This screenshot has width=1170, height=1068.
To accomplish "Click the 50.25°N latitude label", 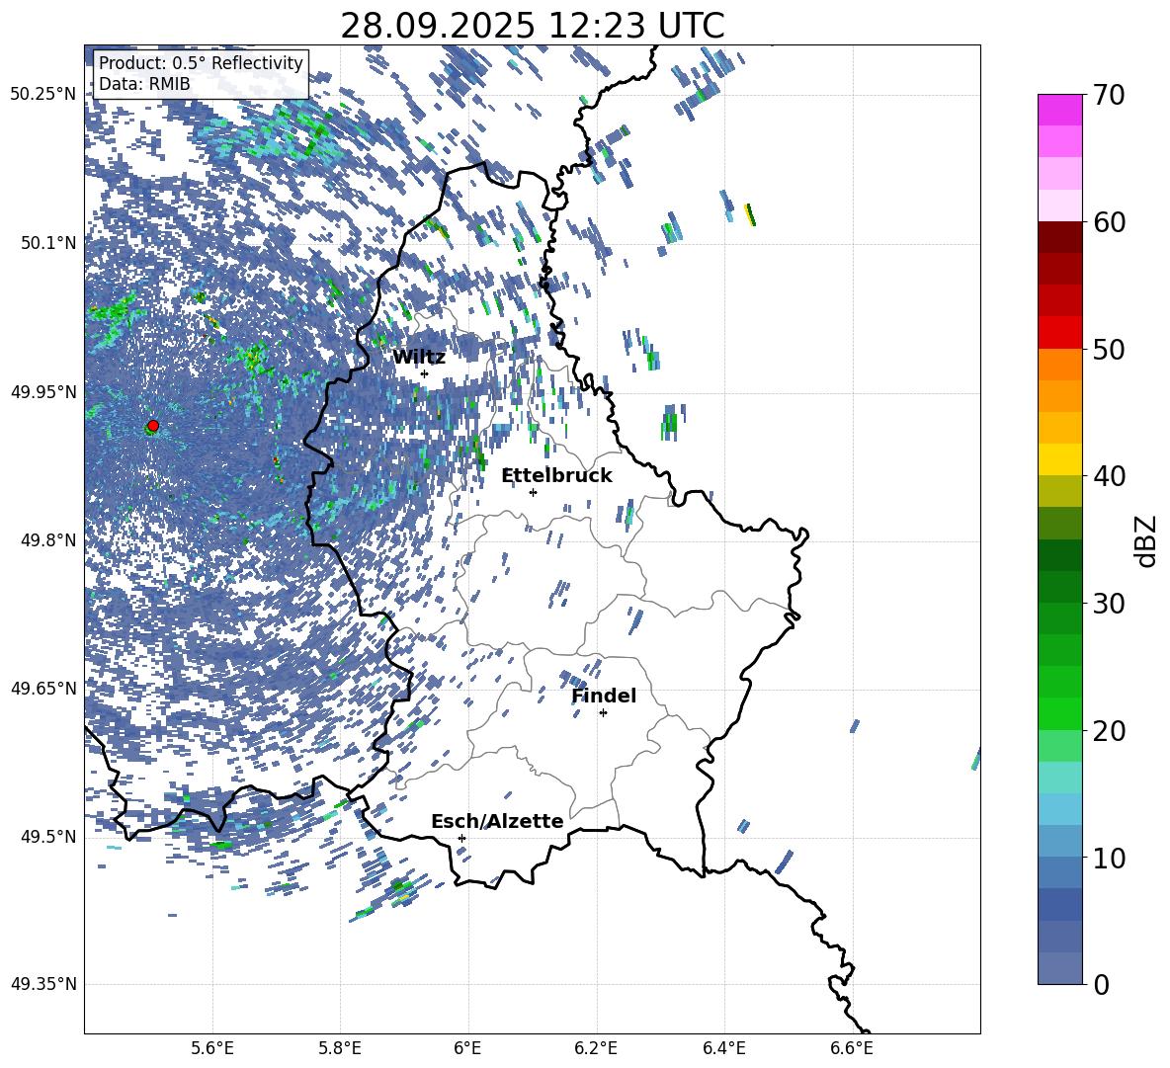I will 43,95.
